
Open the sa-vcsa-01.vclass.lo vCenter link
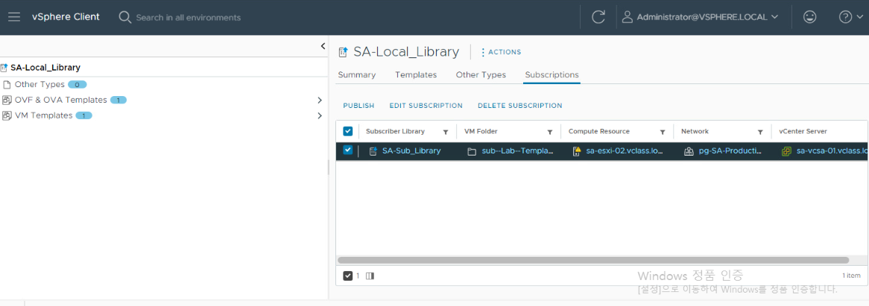(x=832, y=150)
